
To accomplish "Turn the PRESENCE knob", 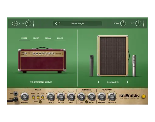I will point(112,96).
